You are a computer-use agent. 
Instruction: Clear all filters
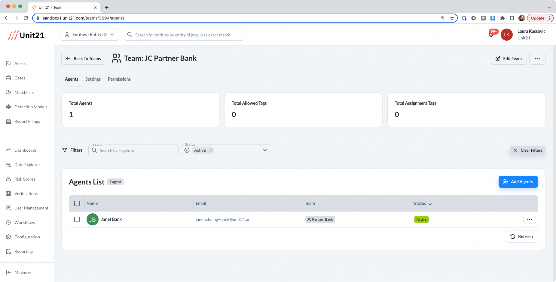[x=527, y=150]
